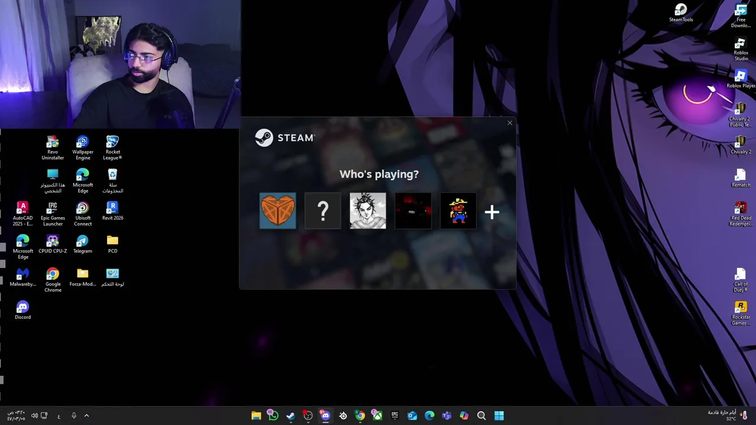Viewport: 756px width, 425px height.
Task: Open Call of Duty desktop shortcut
Action: point(741,280)
